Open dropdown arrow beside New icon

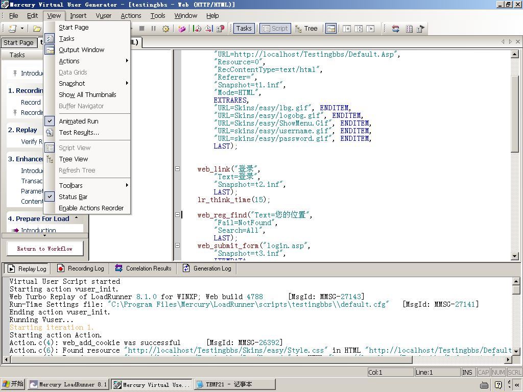[22, 29]
